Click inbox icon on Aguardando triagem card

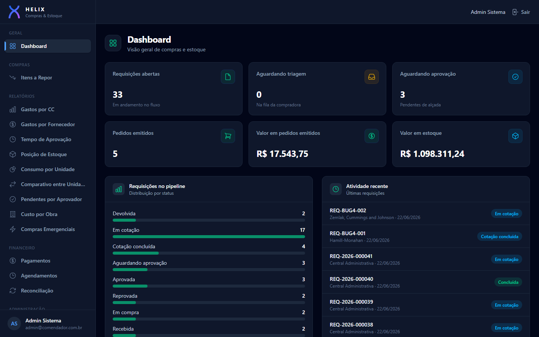click(x=372, y=77)
